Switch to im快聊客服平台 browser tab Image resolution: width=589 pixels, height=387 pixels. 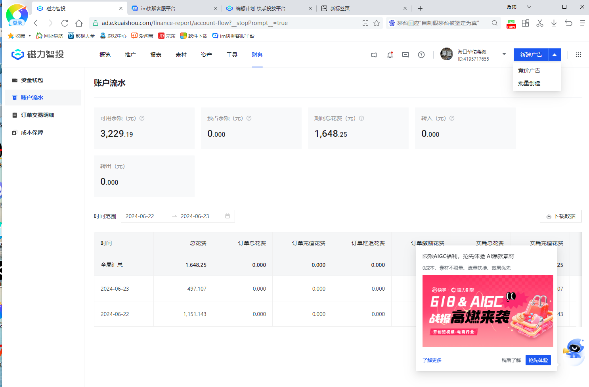(174, 8)
